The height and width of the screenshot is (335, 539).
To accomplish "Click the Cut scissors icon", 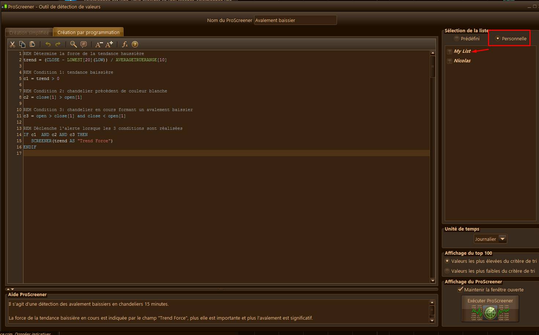I will (12, 44).
